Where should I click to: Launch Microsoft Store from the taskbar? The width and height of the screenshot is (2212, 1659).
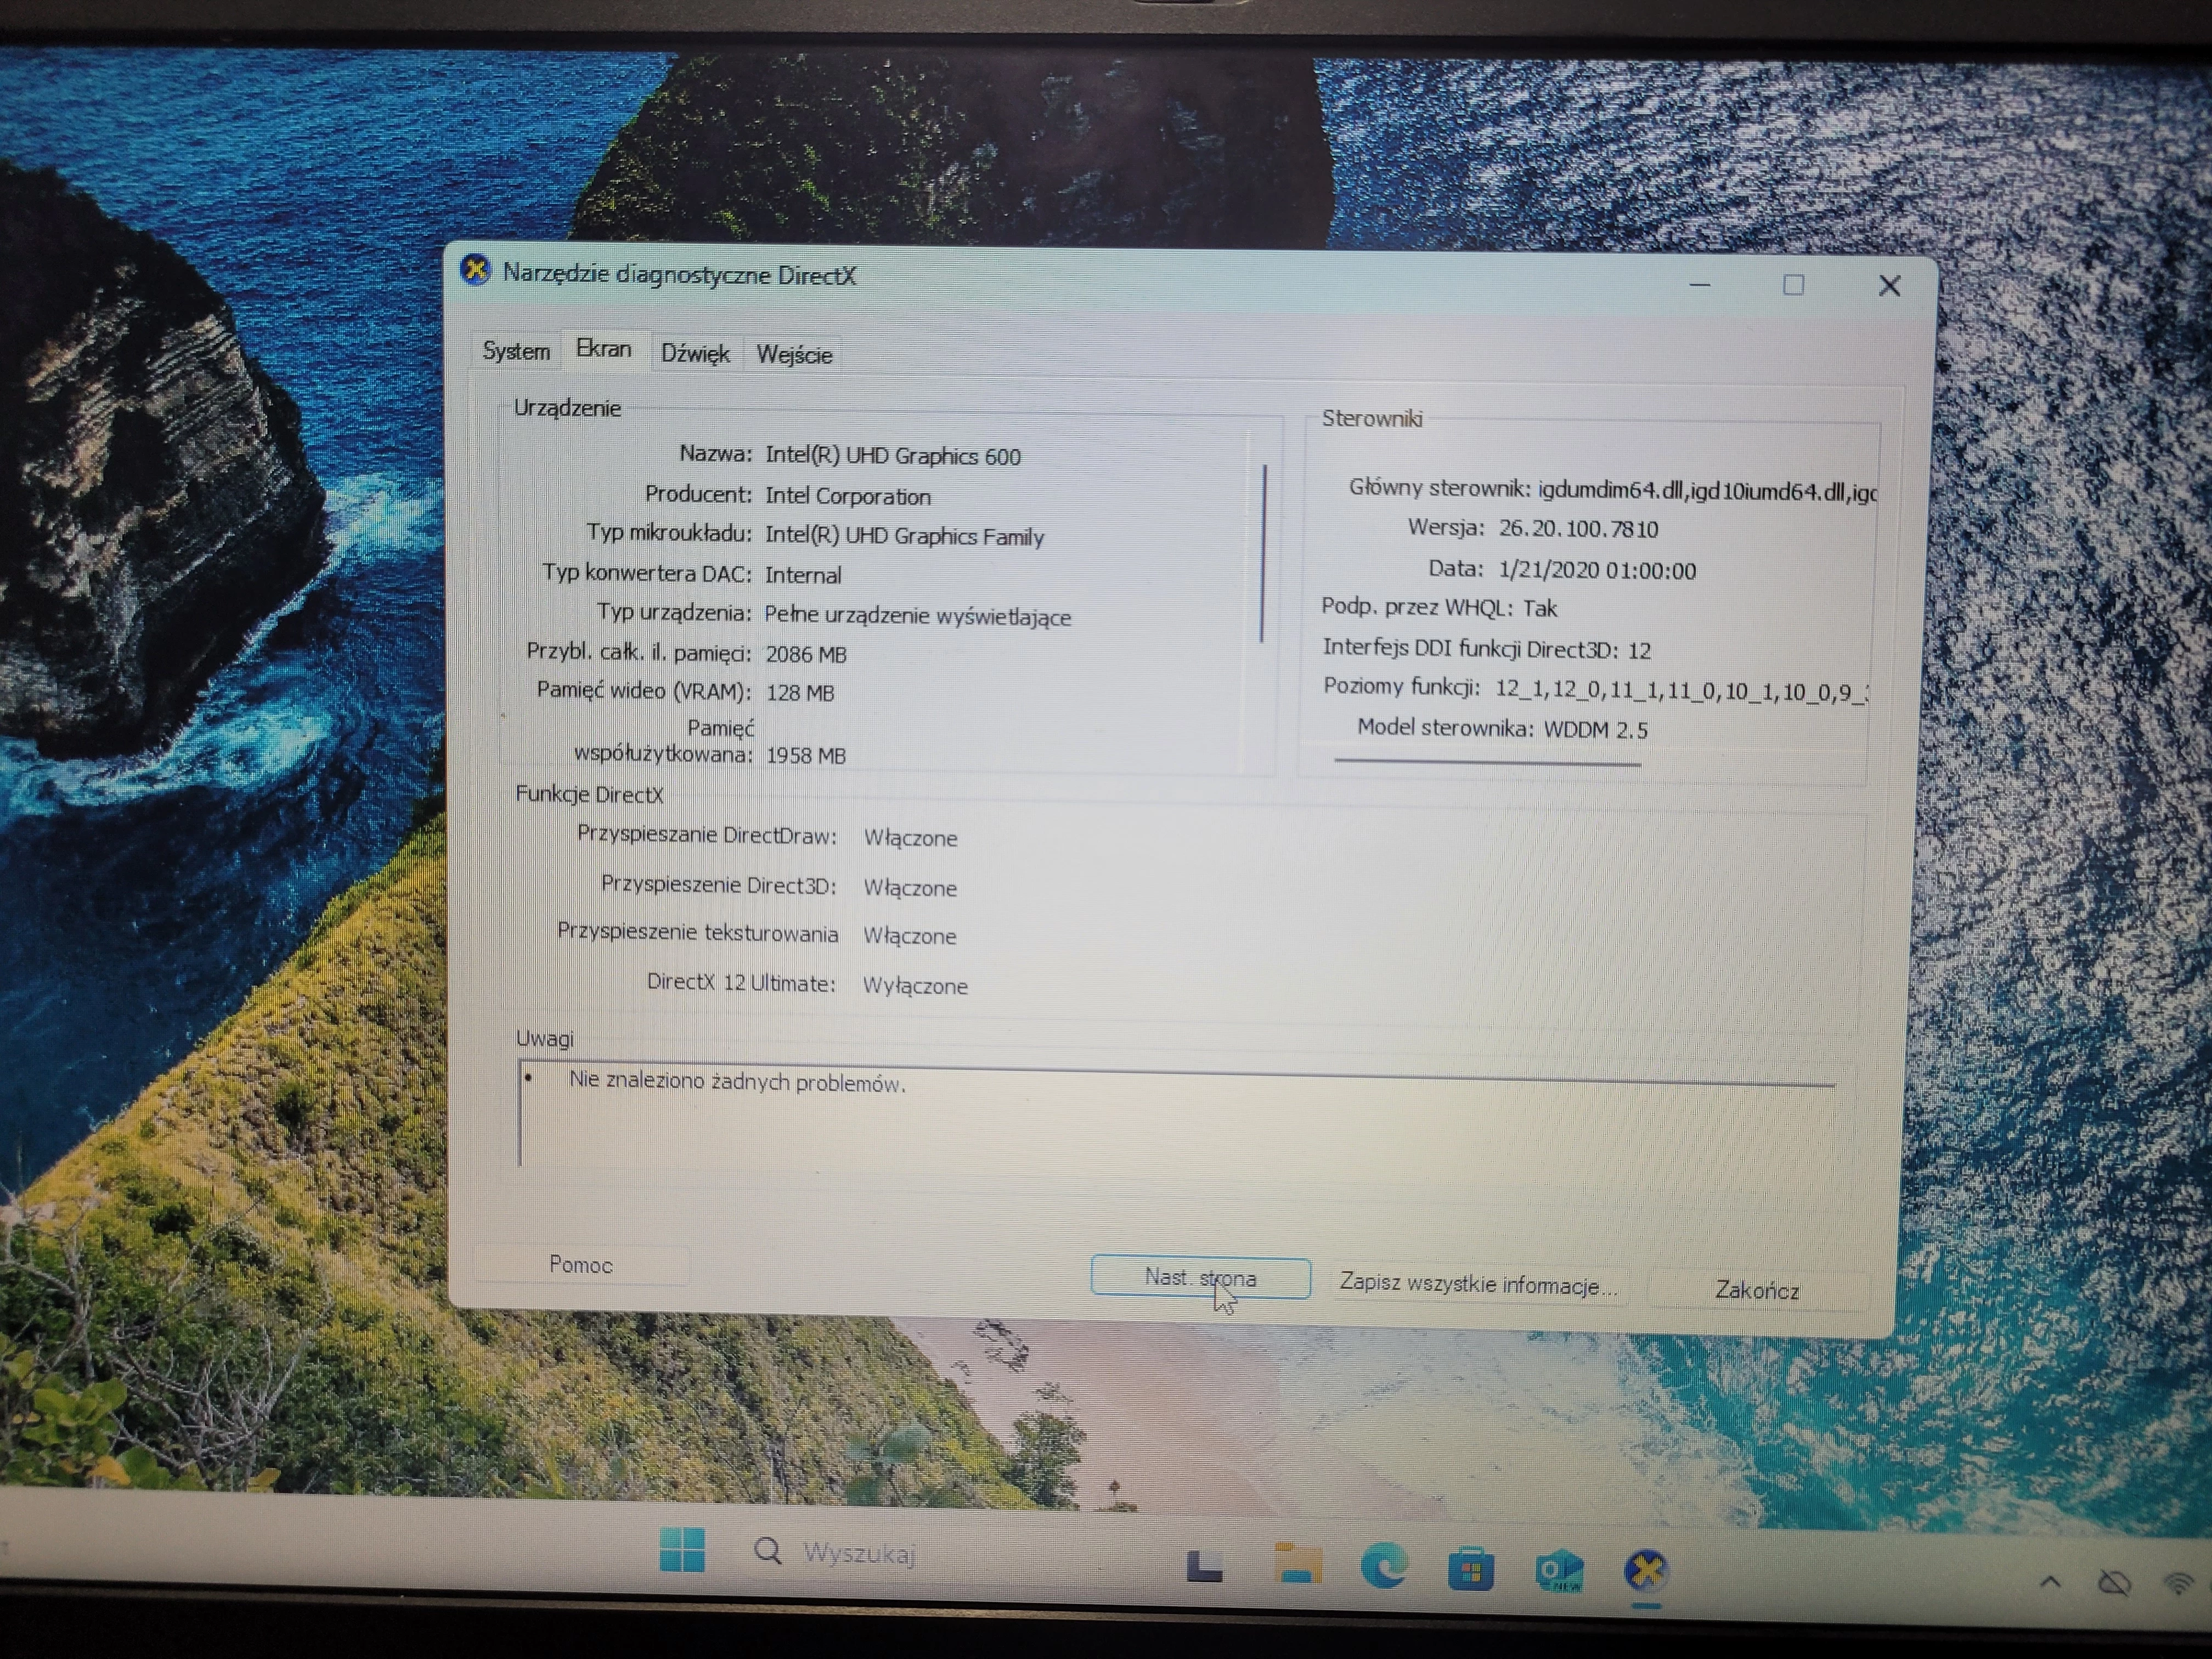tap(1471, 1569)
